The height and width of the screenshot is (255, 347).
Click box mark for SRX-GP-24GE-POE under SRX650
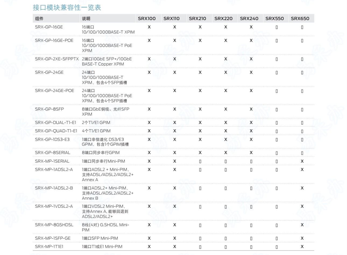[x=302, y=91]
